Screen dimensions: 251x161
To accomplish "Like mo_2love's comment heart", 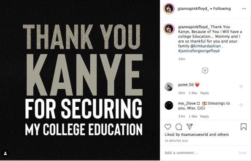I will [241, 105].
